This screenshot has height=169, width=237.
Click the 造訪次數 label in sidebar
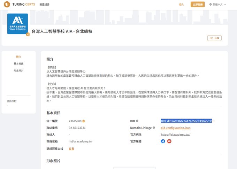tap(12, 101)
